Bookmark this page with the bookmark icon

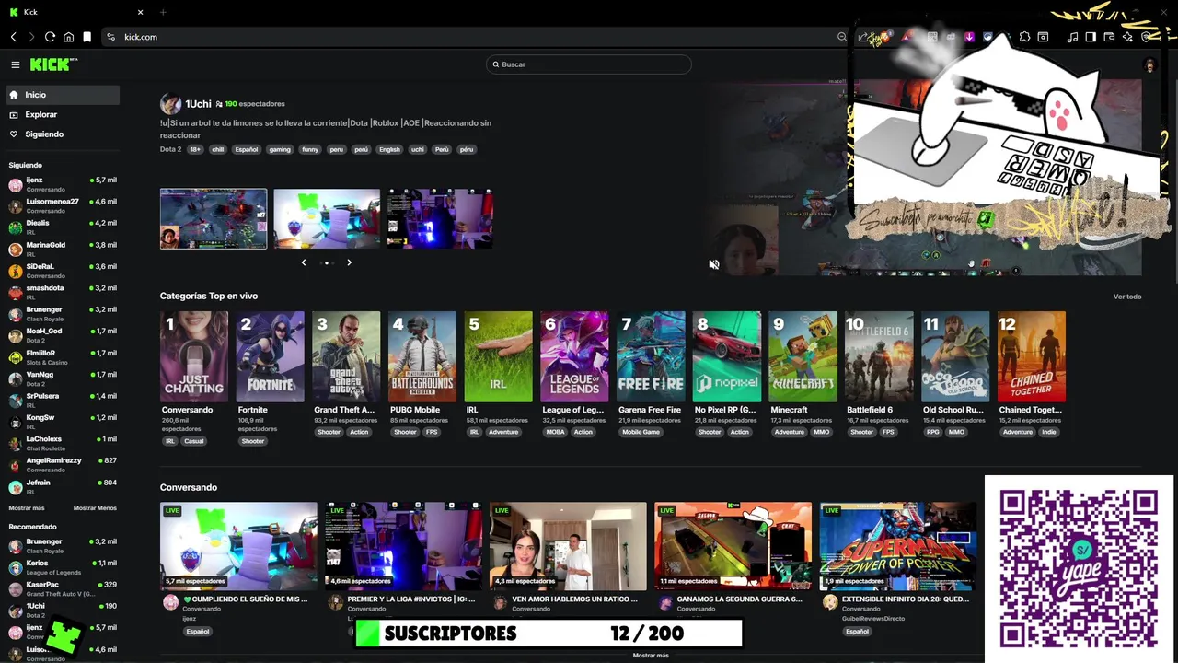pos(87,37)
